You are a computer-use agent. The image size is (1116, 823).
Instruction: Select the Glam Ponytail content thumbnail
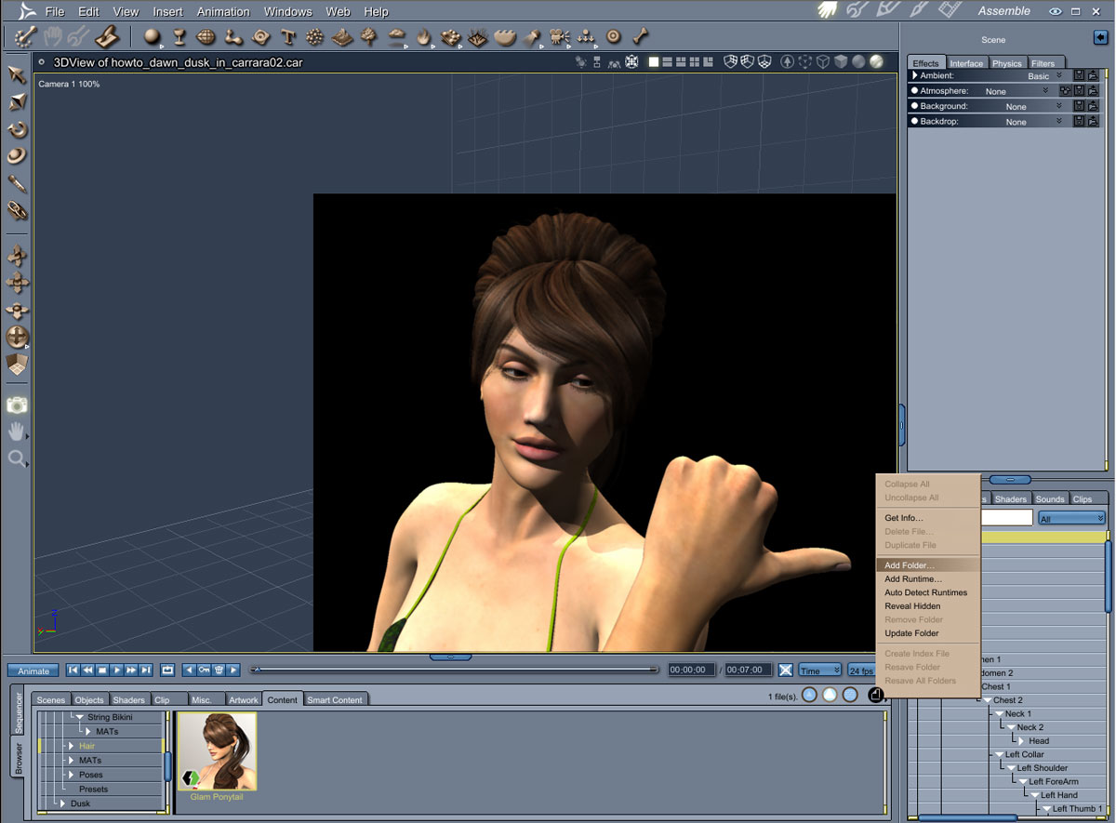pos(217,751)
